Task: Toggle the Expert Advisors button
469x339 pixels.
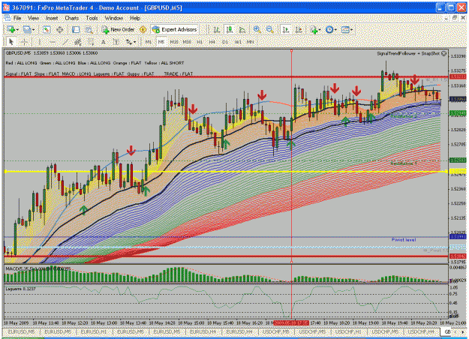Action: 174,29
